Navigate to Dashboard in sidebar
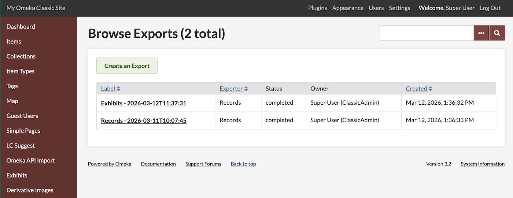This screenshot has width=513, height=198. (21, 27)
